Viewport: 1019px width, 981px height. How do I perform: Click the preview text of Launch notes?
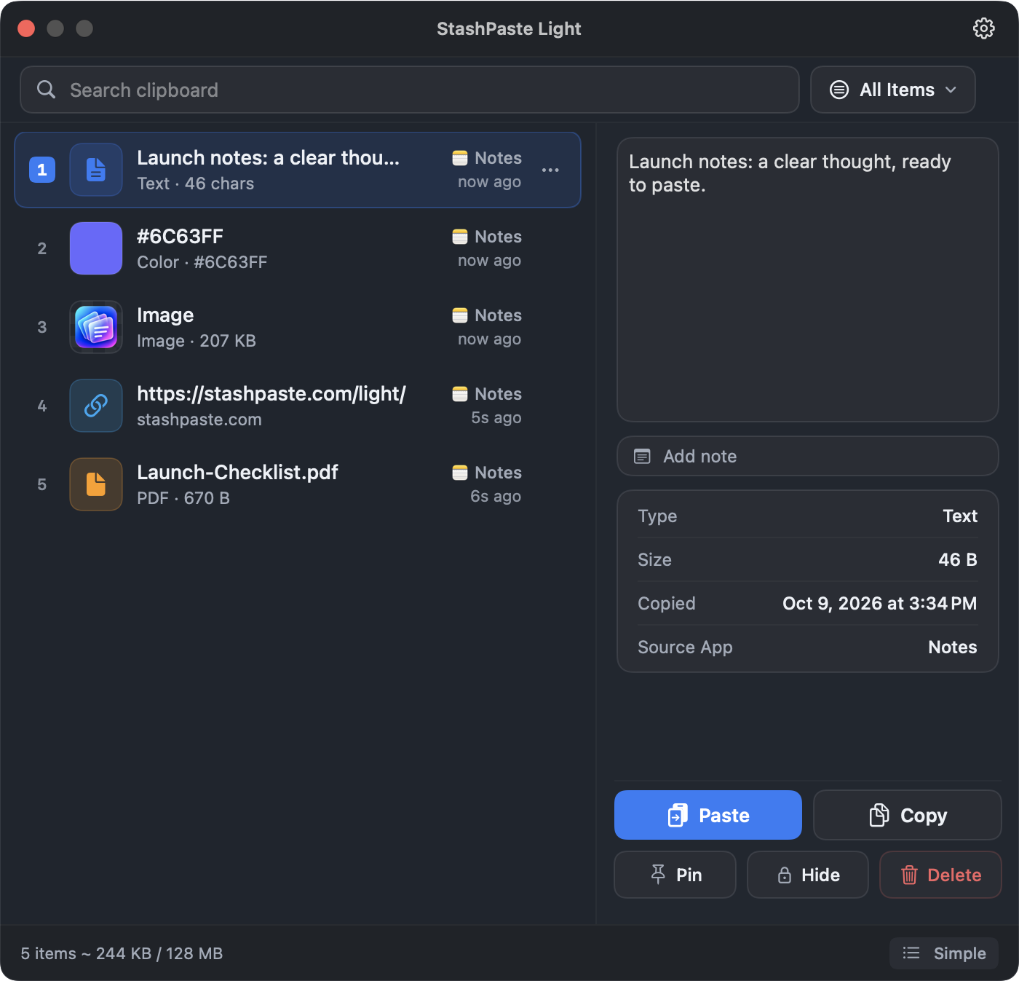pyautogui.click(x=790, y=173)
